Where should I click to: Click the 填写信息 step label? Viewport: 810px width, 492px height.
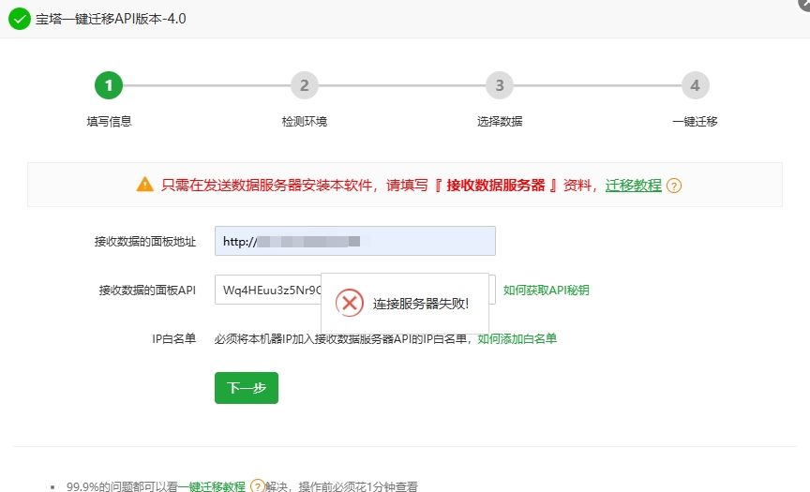click(x=109, y=121)
